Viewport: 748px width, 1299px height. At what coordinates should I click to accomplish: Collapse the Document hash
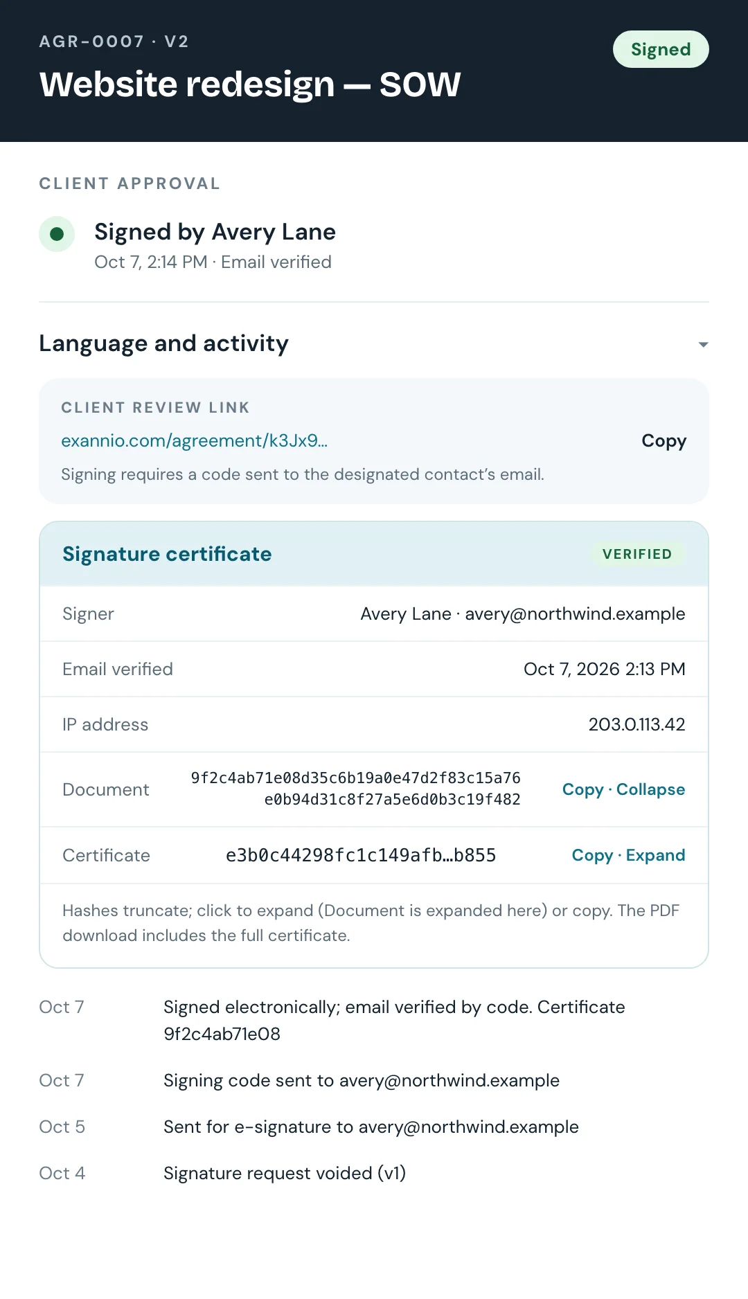(x=650, y=789)
